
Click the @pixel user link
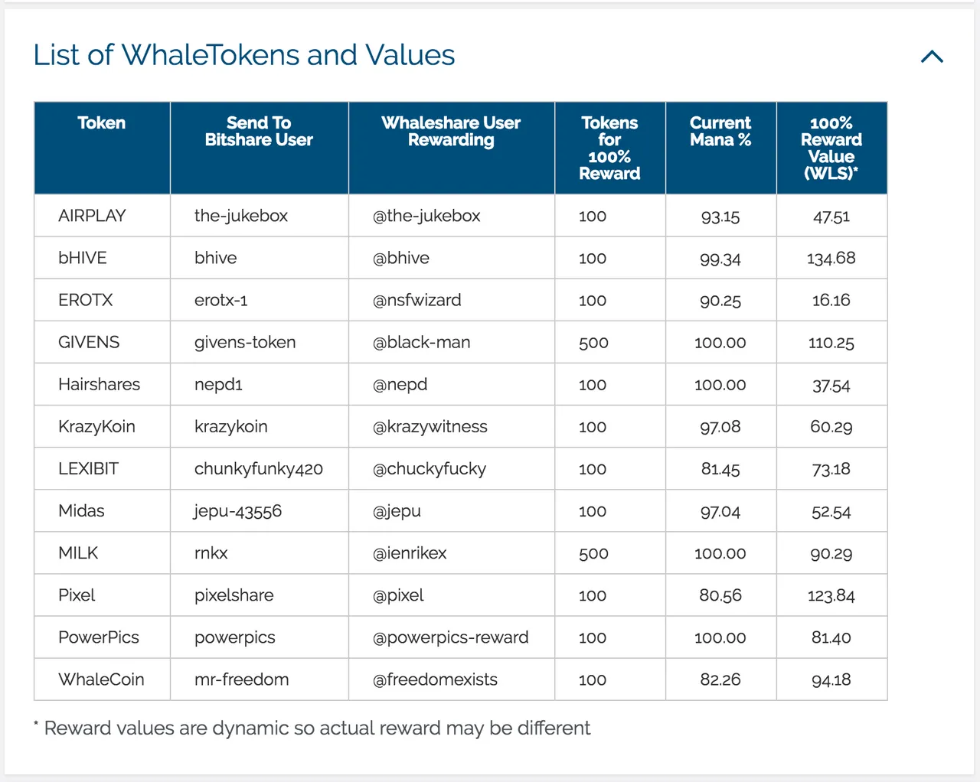click(398, 595)
